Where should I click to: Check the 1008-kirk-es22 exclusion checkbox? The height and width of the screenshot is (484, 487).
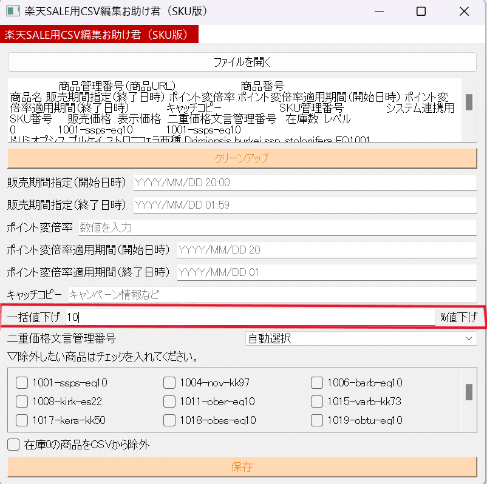22,402
